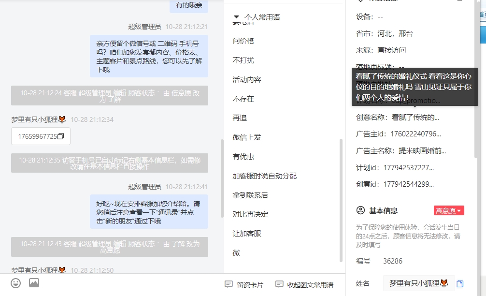Click 创意id value 177942544299...
The image size is (486, 296).
tap(409, 184)
